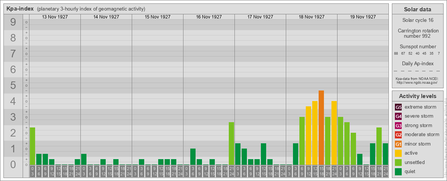447x181 pixels.
Task: Click the 17 Nov 12-15h quiet bar
Action: (x=264, y=154)
